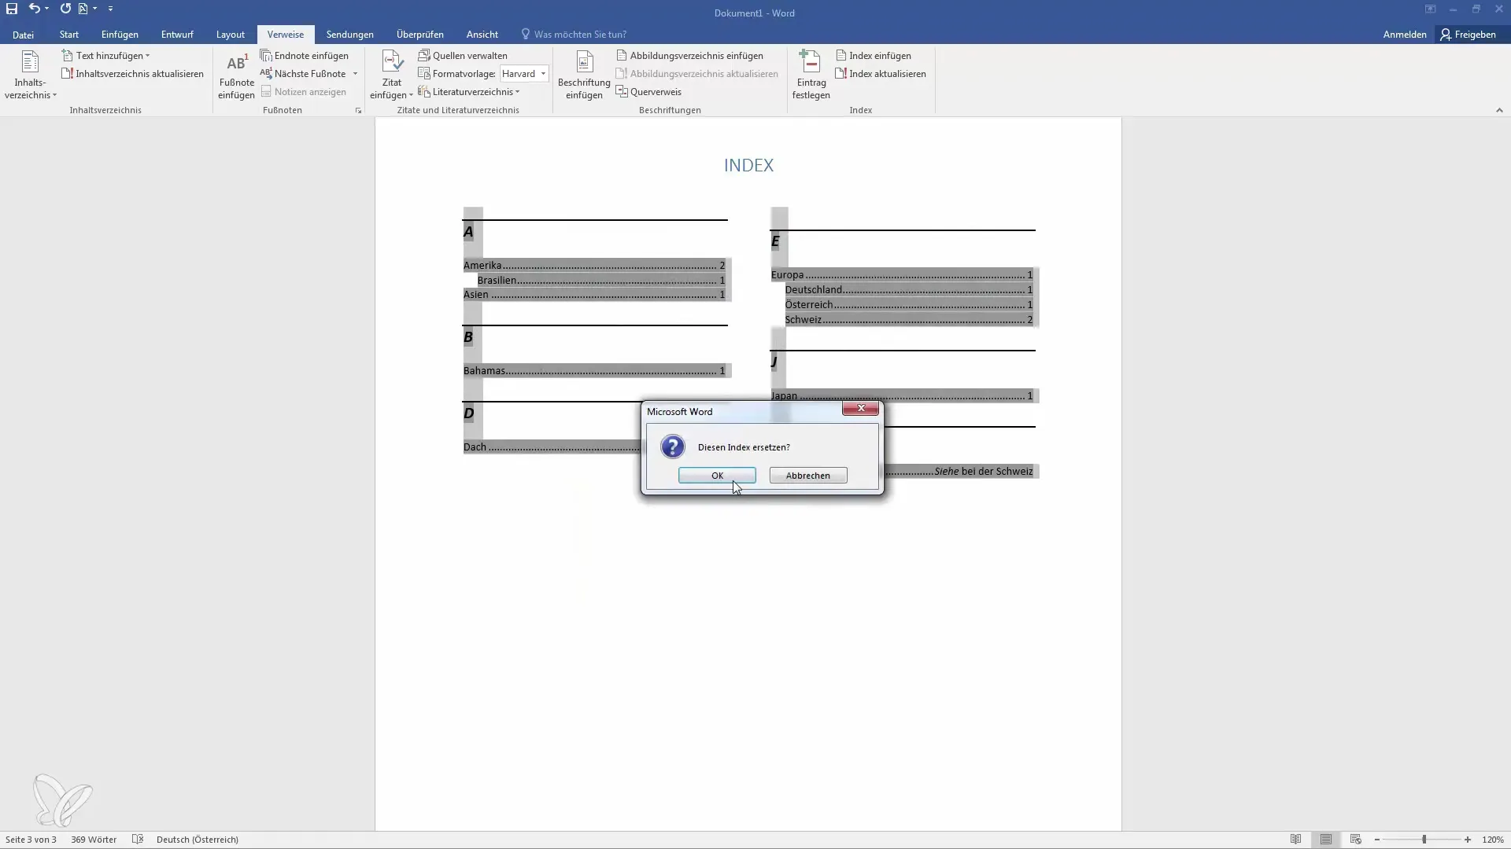Click Deutsch (Österreich) language indicator
This screenshot has width=1511, height=849.
[198, 840]
